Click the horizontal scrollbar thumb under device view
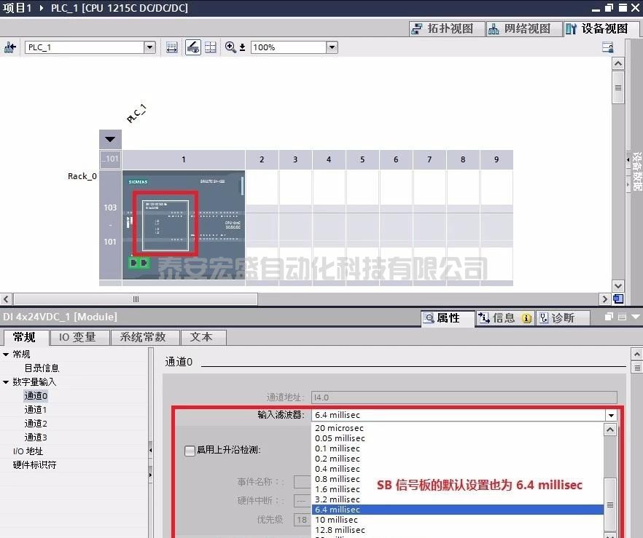The image size is (643, 538). 136,299
